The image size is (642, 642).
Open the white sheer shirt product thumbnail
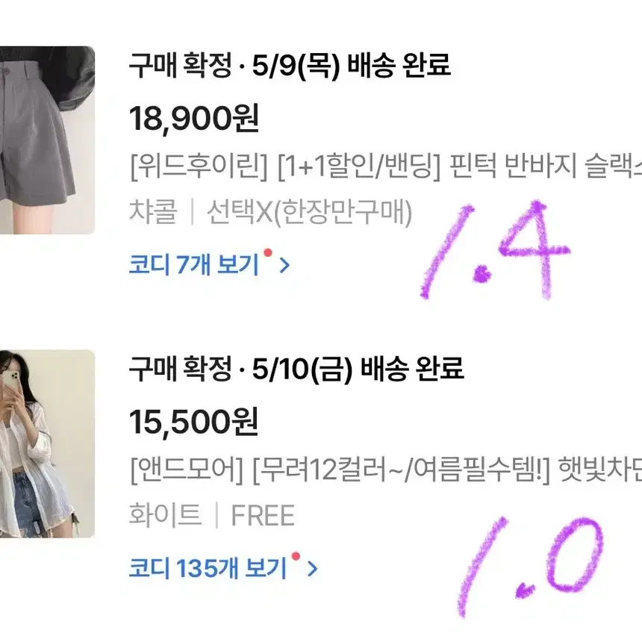[x=47, y=443]
